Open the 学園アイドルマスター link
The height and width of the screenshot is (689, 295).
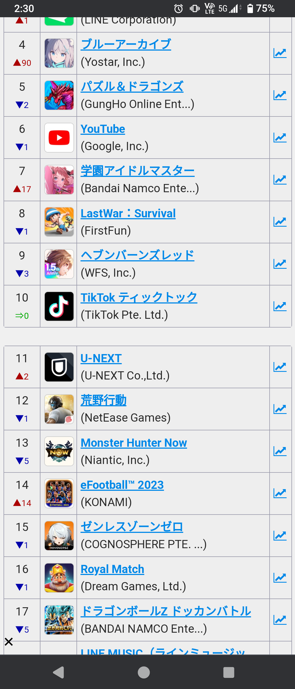click(x=138, y=171)
